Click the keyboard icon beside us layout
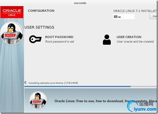This screenshot has width=158, height=114. [x=116, y=17]
